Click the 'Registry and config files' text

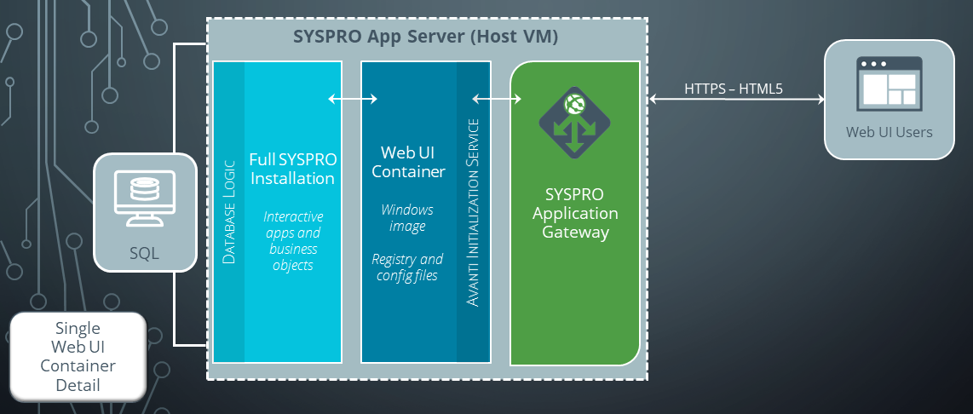click(x=407, y=267)
